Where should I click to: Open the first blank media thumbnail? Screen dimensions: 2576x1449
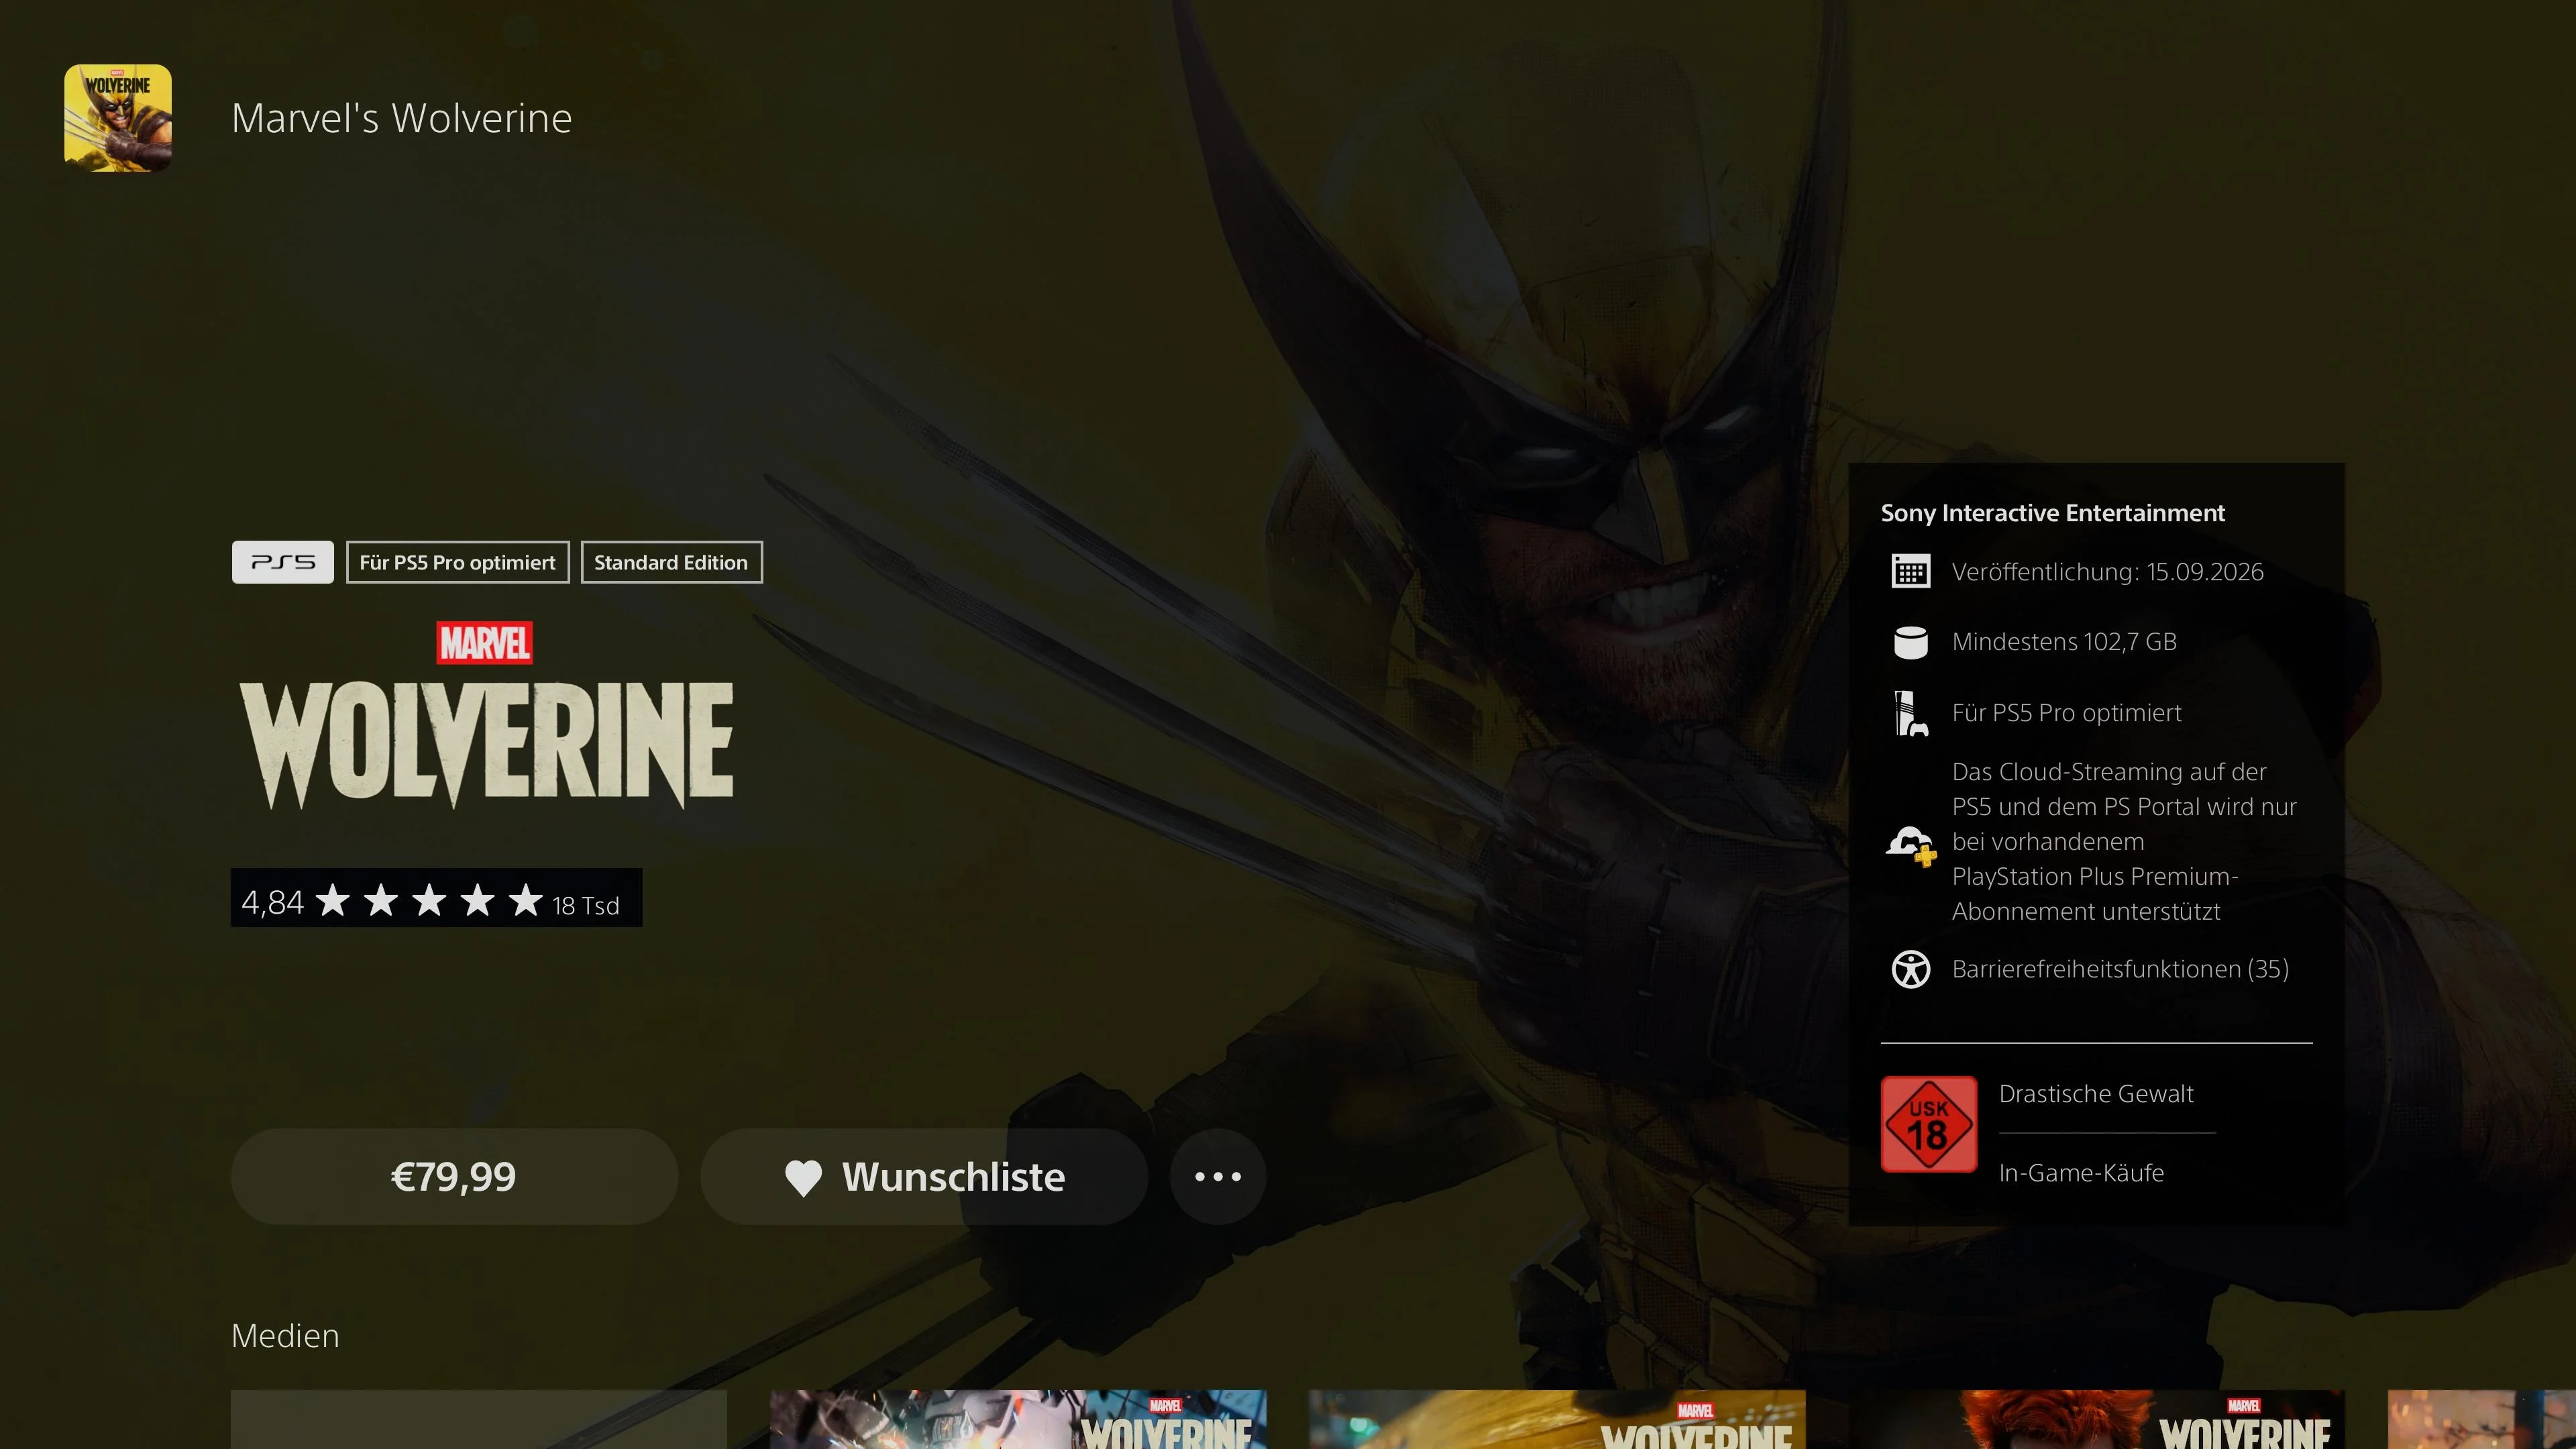click(479, 1419)
